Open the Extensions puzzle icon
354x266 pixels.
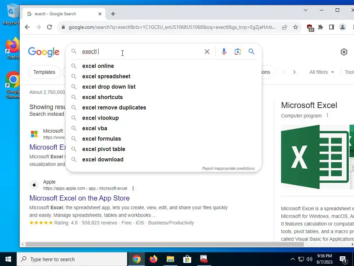point(320,27)
